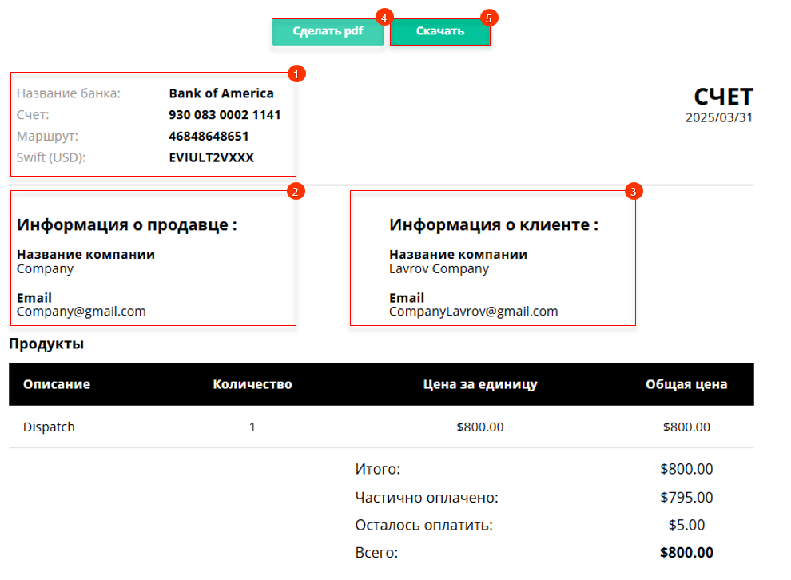Click the red annotation marker numbered 1
Screen dimensions: 791x580
tap(296, 74)
